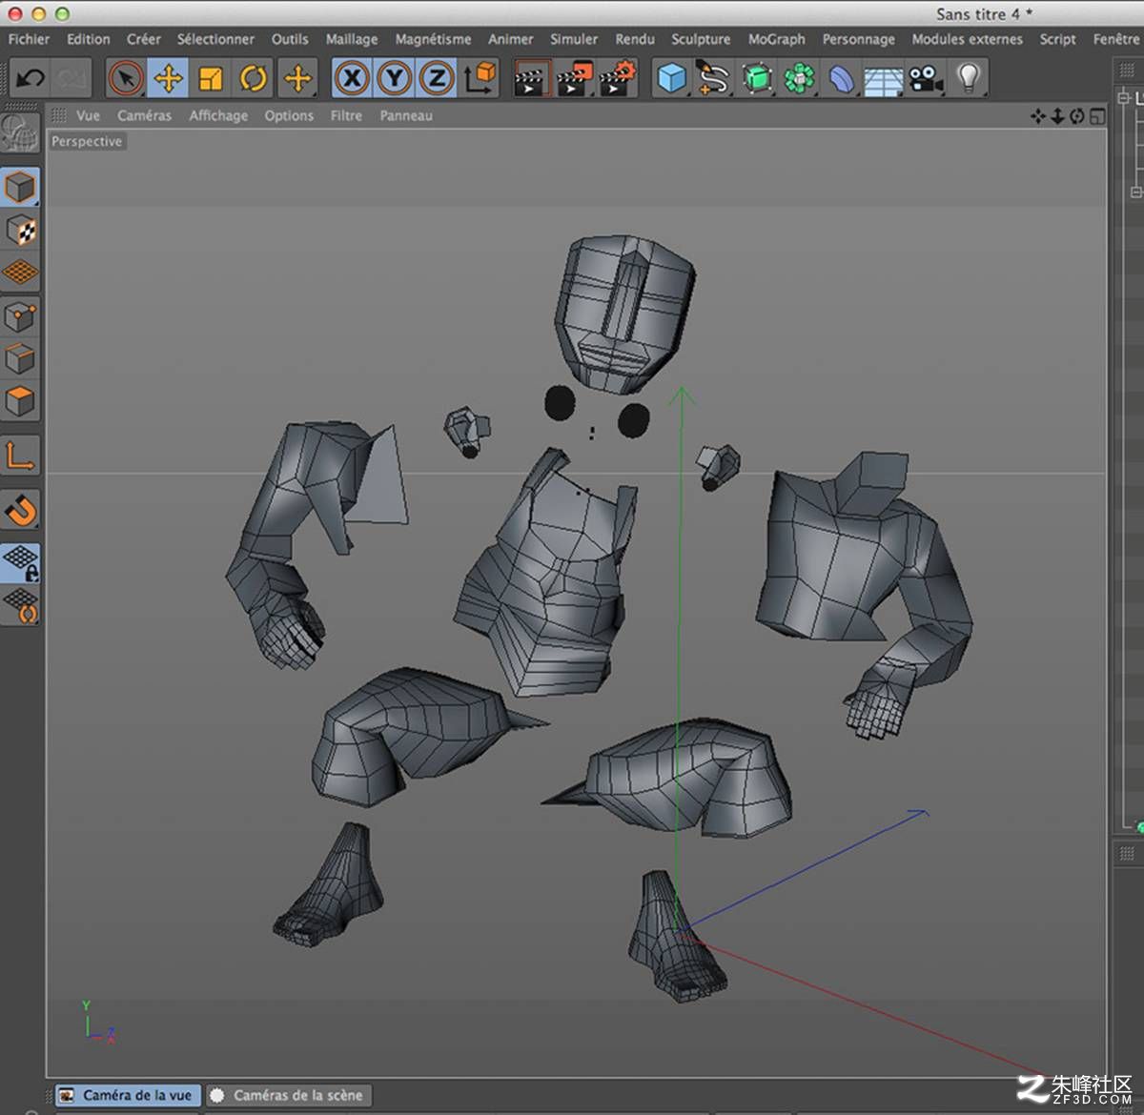Toggle the Y axis lock

pos(394,78)
